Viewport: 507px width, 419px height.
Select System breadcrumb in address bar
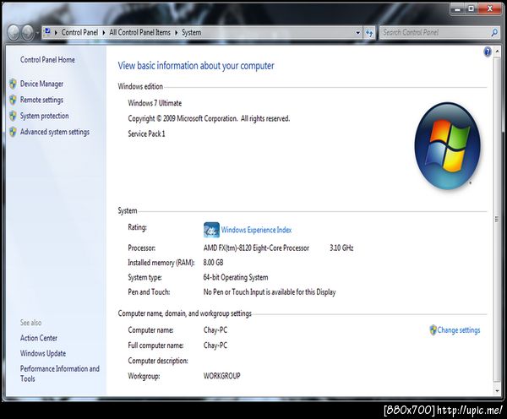click(192, 32)
